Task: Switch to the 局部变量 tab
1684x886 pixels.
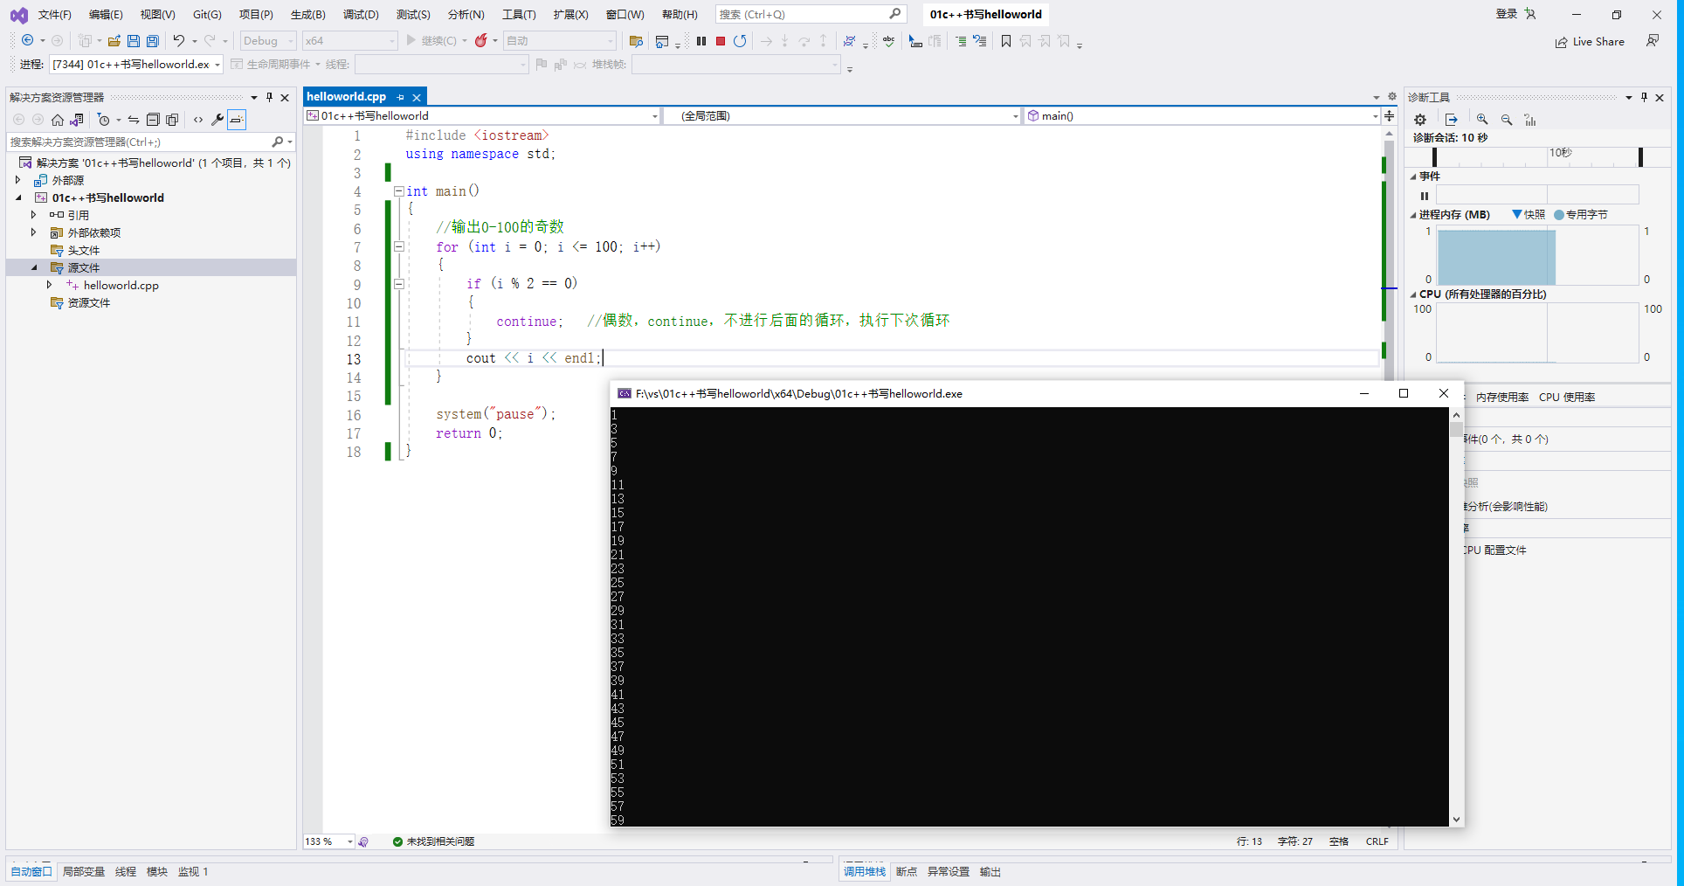Action: [x=84, y=872]
